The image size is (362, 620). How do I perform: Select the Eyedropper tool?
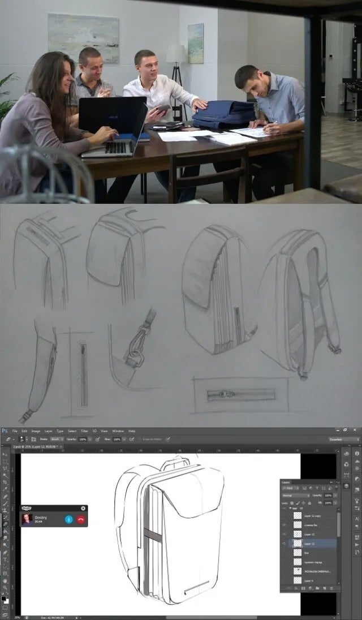tap(5, 490)
